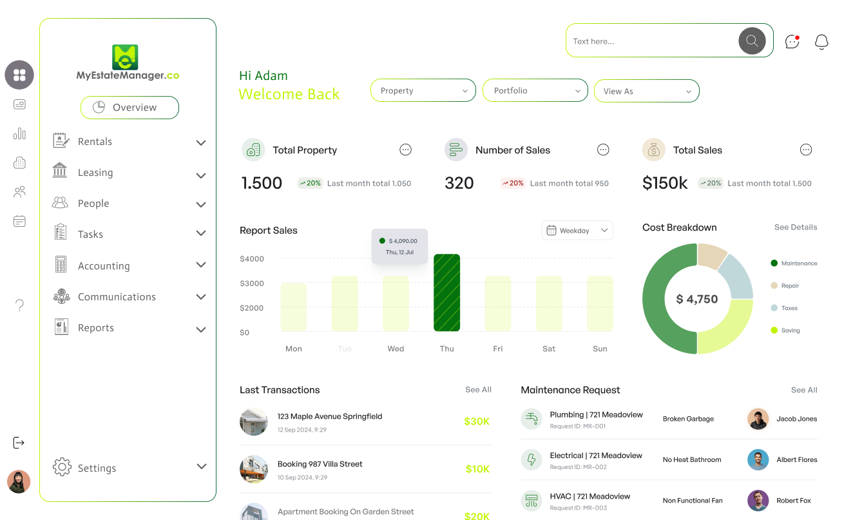853x520 pixels.
Task: Click Jacob Jones avatar
Action: 758,419
